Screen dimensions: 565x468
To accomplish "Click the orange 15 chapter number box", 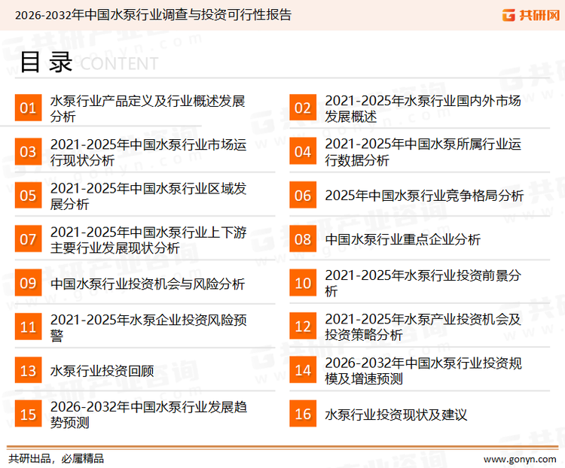I will click(28, 414).
